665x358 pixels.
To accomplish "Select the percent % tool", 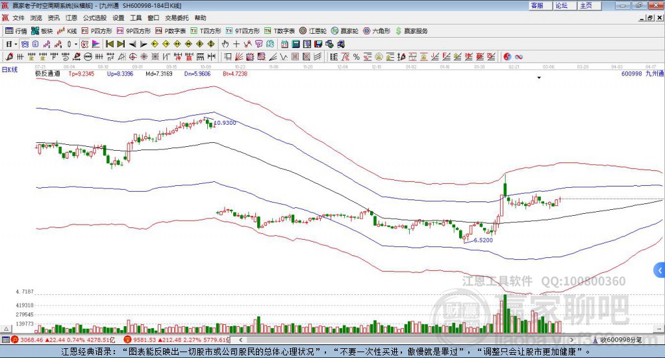I will point(357,57).
